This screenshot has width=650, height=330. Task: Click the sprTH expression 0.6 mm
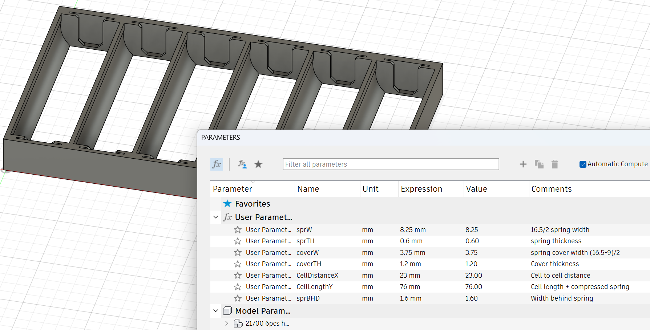[x=411, y=241]
